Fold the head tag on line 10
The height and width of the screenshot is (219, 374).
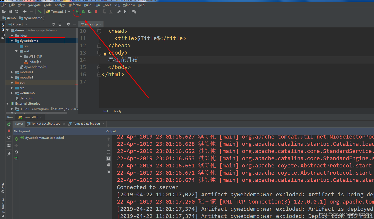(99, 31)
